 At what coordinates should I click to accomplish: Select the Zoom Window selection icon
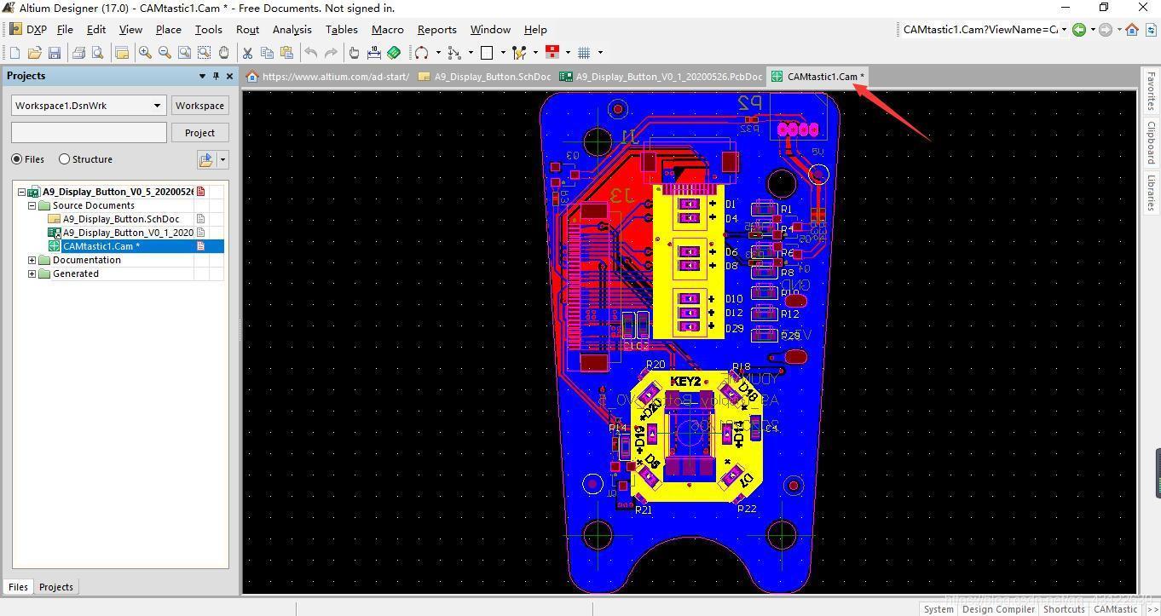tap(204, 53)
